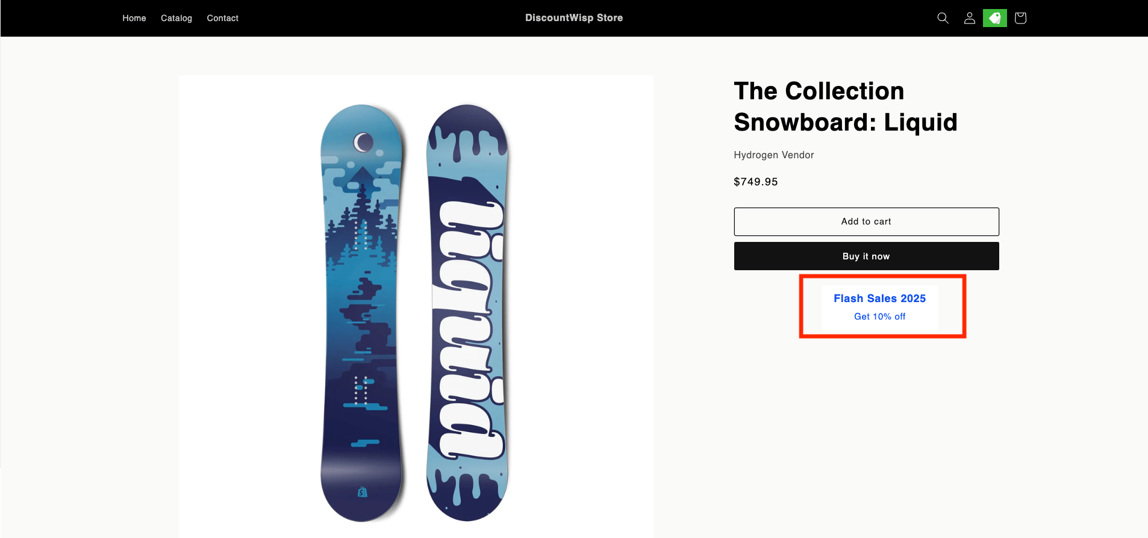Open the Catalog menu link

click(176, 18)
